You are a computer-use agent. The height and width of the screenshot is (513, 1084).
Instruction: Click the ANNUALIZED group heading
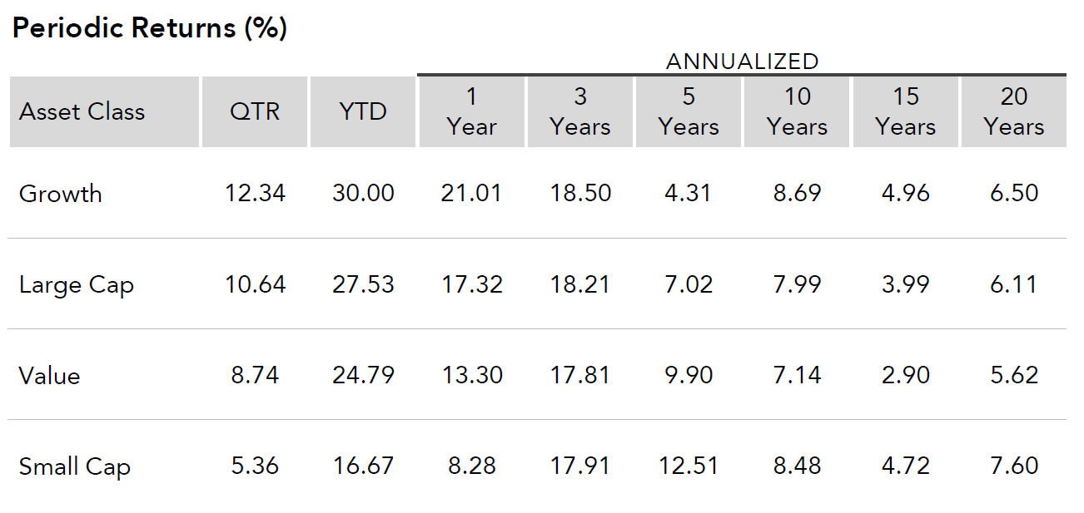(x=742, y=62)
